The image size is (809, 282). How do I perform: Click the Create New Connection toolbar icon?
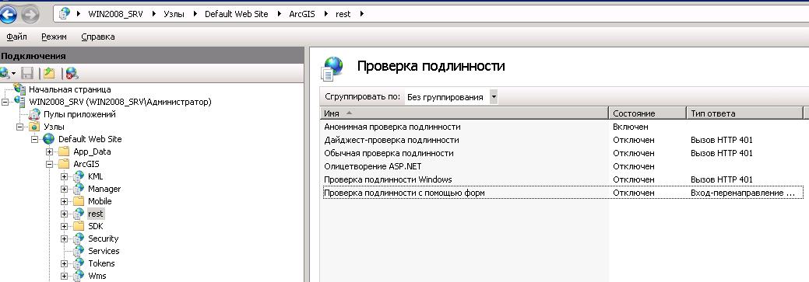5,74
